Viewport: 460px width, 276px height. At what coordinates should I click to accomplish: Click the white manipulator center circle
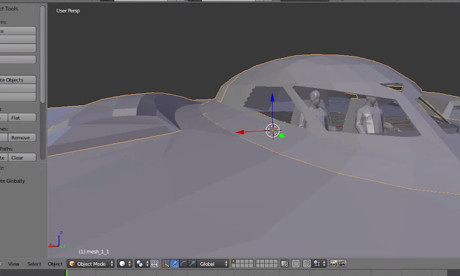coord(273,131)
